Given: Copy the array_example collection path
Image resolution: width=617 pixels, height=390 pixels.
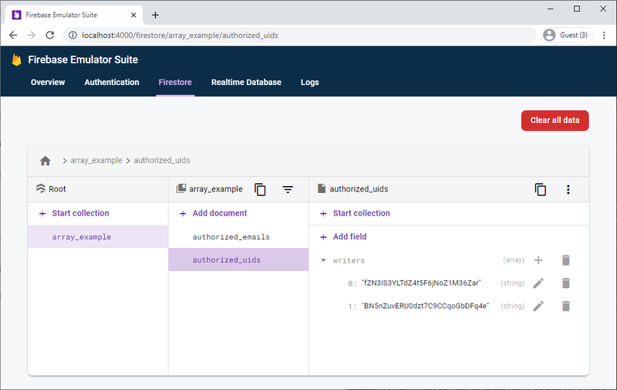Looking at the screenshot, I should pyautogui.click(x=261, y=189).
